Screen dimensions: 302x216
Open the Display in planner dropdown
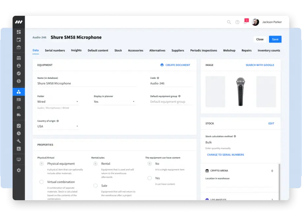pyautogui.click(x=134, y=101)
